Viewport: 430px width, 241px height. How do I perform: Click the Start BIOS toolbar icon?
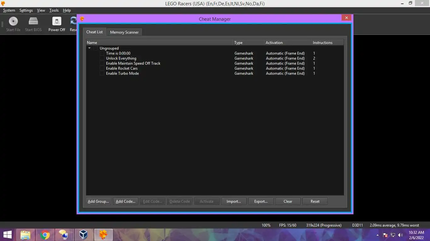33,21
